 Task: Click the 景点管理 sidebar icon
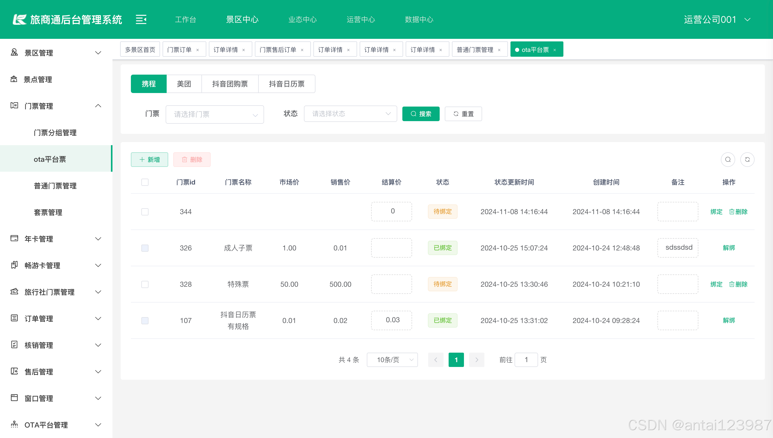click(x=14, y=79)
